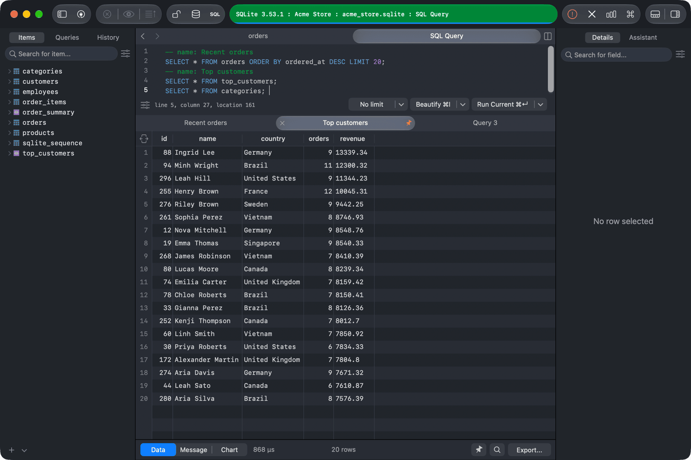691x460 pixels.
Task: Open the Assistant tab
Action: point(643,38)
